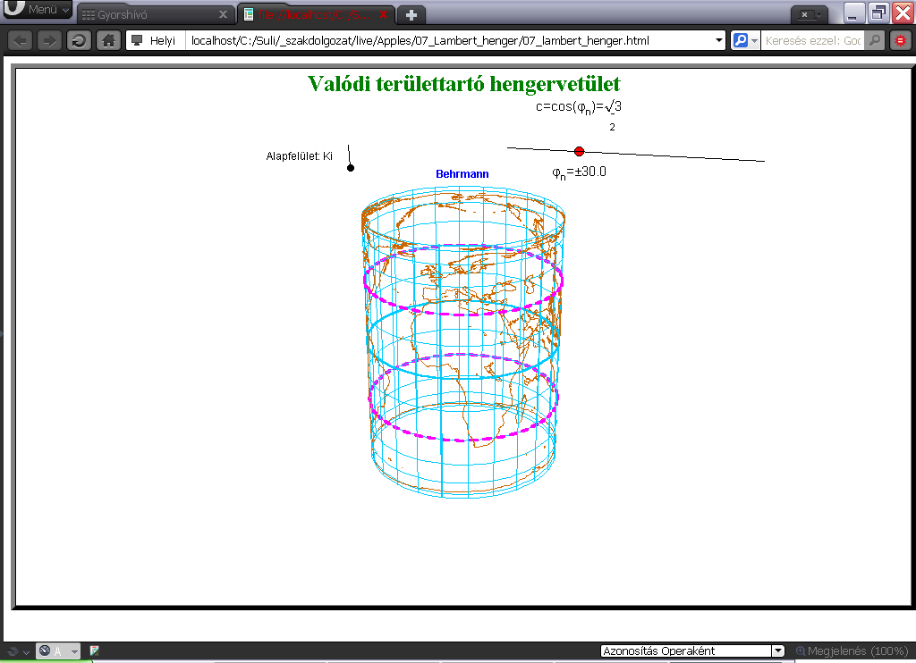The image size is (916, 663).
Task: Click the Helyi local page badge
Action: point(155,41)
